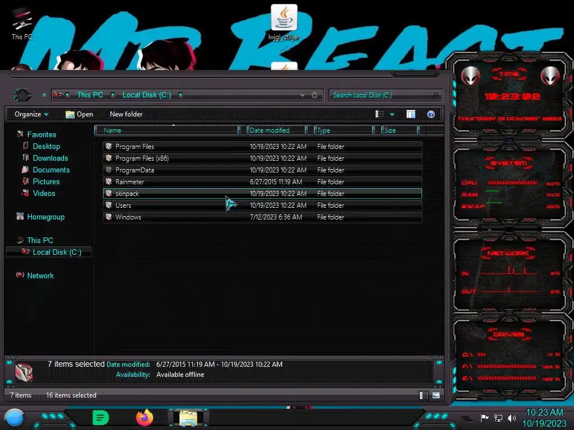Click the Search Local Disk (C:) field
The height and width of the screenshot is (430, 574).
pos(385,95)
